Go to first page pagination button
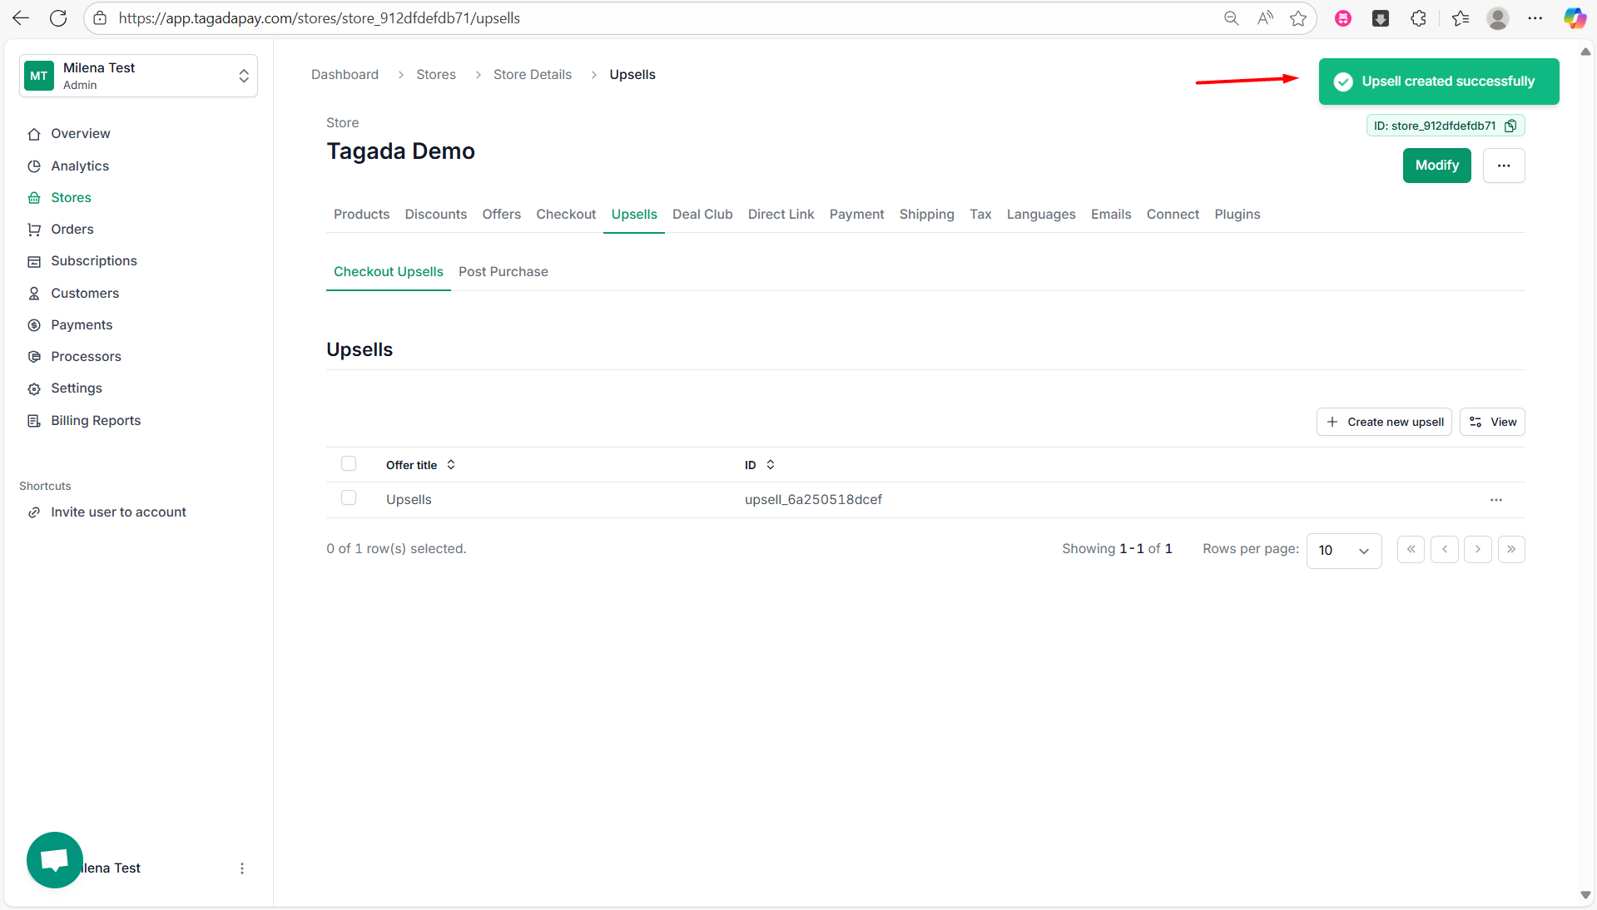The height and width of the screenshot is (910, 1597). click(1411, 549)
